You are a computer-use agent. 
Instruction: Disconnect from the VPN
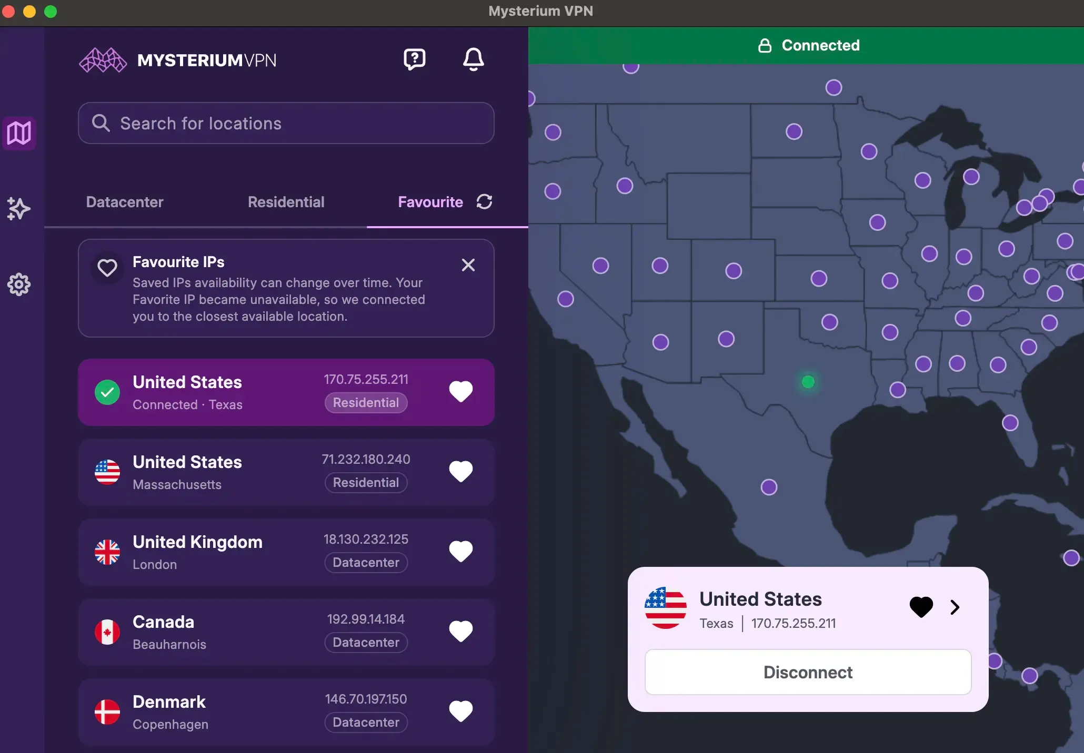tap(808, 672)
